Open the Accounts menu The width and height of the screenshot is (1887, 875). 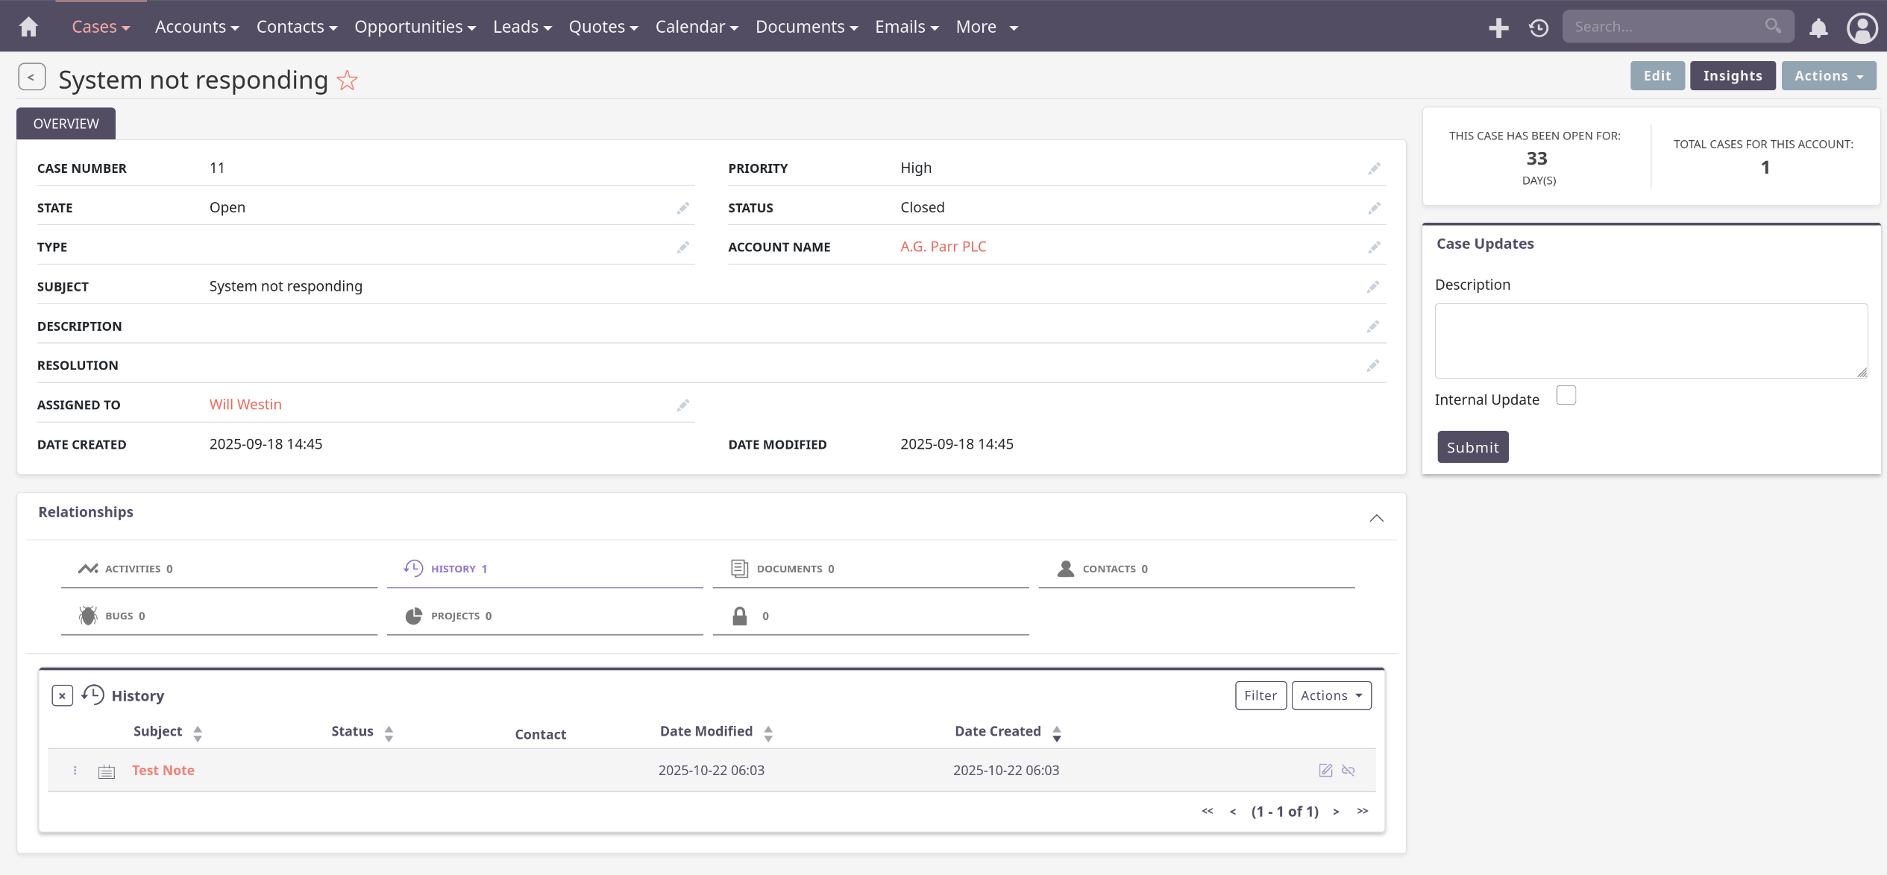[x=196, y=27]
